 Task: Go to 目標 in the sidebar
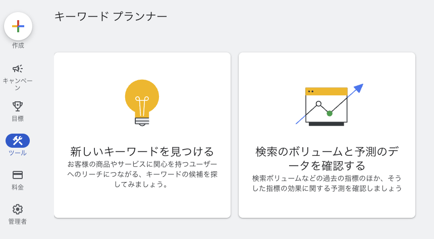[18, 118]
